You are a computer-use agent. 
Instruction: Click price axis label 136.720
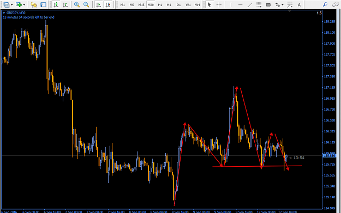tap(330, 109)
